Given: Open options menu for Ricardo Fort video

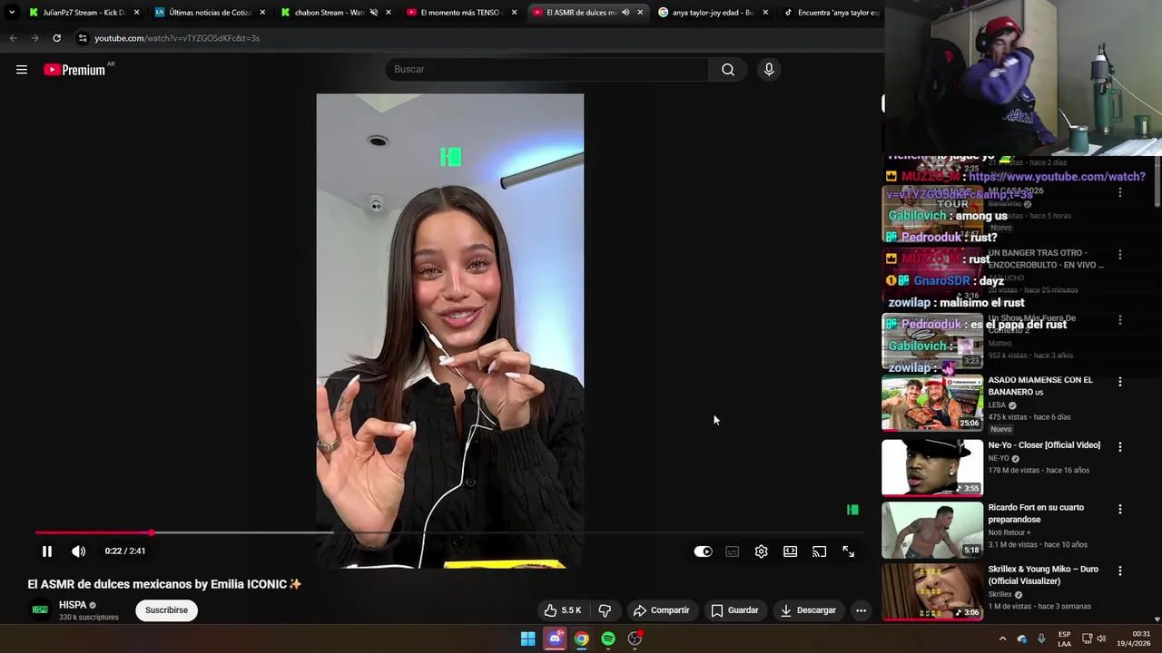Looking at the screenshot, I should [x=1119, y=510].
